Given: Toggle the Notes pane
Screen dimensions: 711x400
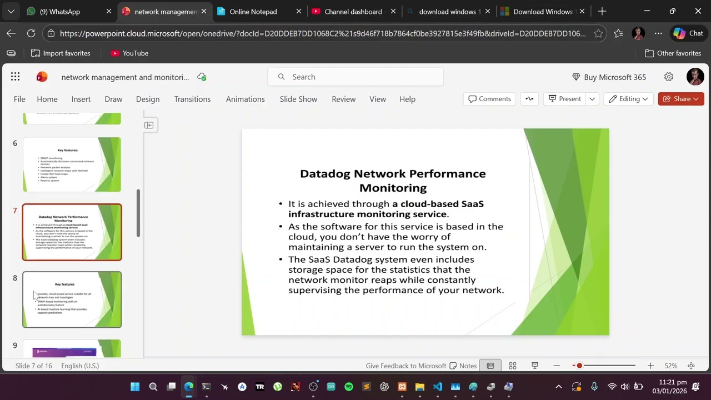Looking at the screenshot, I should (463, 366).
